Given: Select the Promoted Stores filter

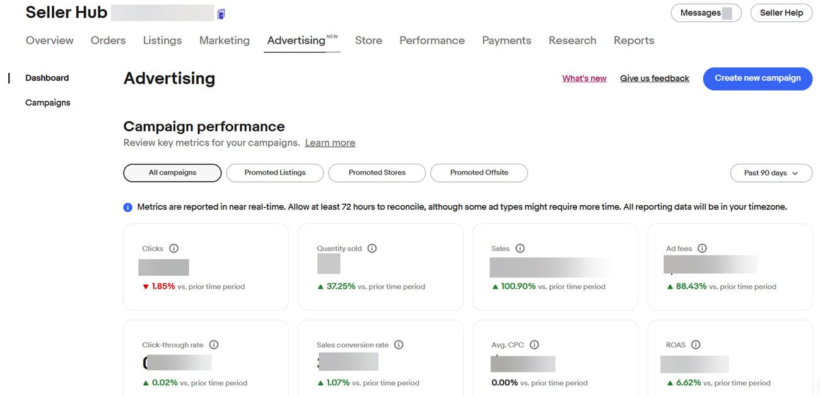Looking at the screenshot, I should pyautogui.click(x=377, y=173).
